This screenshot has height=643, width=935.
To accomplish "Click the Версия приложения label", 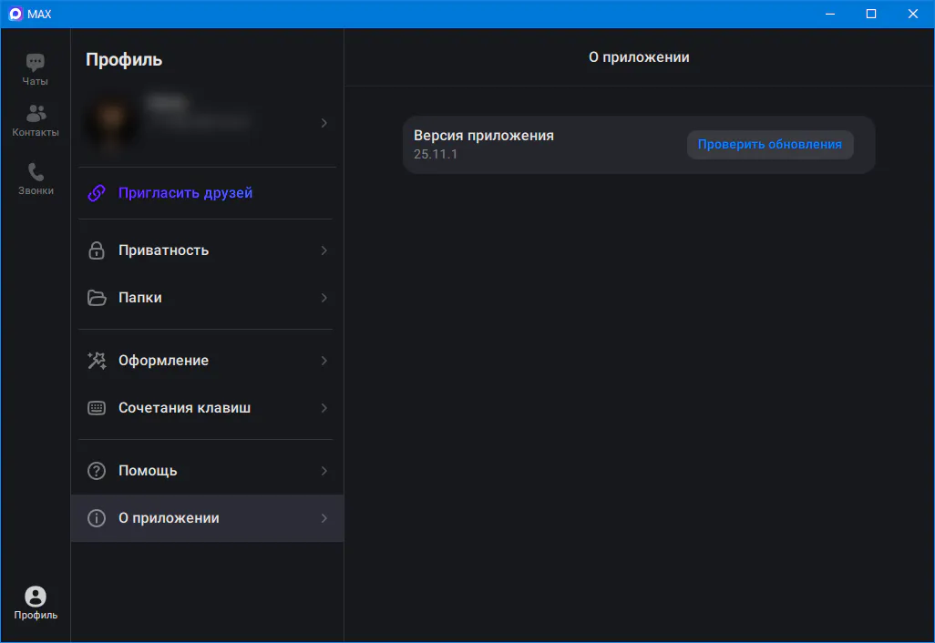I will tap(484, 136).
